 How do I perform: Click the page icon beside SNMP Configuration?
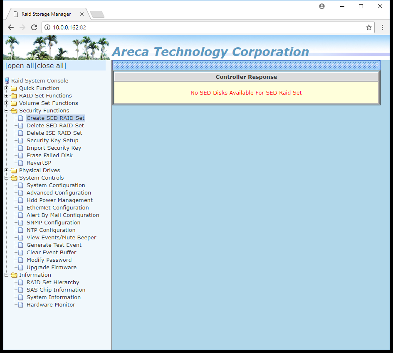point(21,223)
